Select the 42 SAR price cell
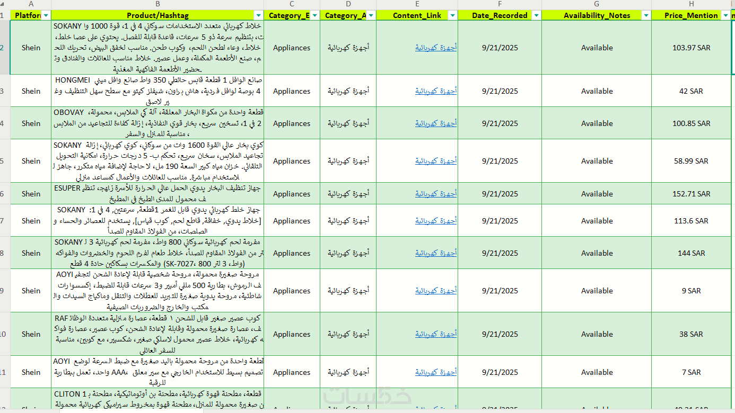 pos(691,91)
